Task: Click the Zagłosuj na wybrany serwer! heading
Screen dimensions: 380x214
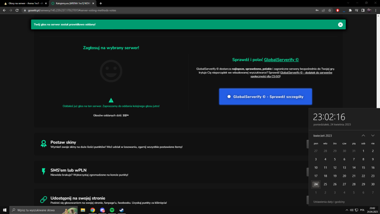Action: click(x=111, y=48)
